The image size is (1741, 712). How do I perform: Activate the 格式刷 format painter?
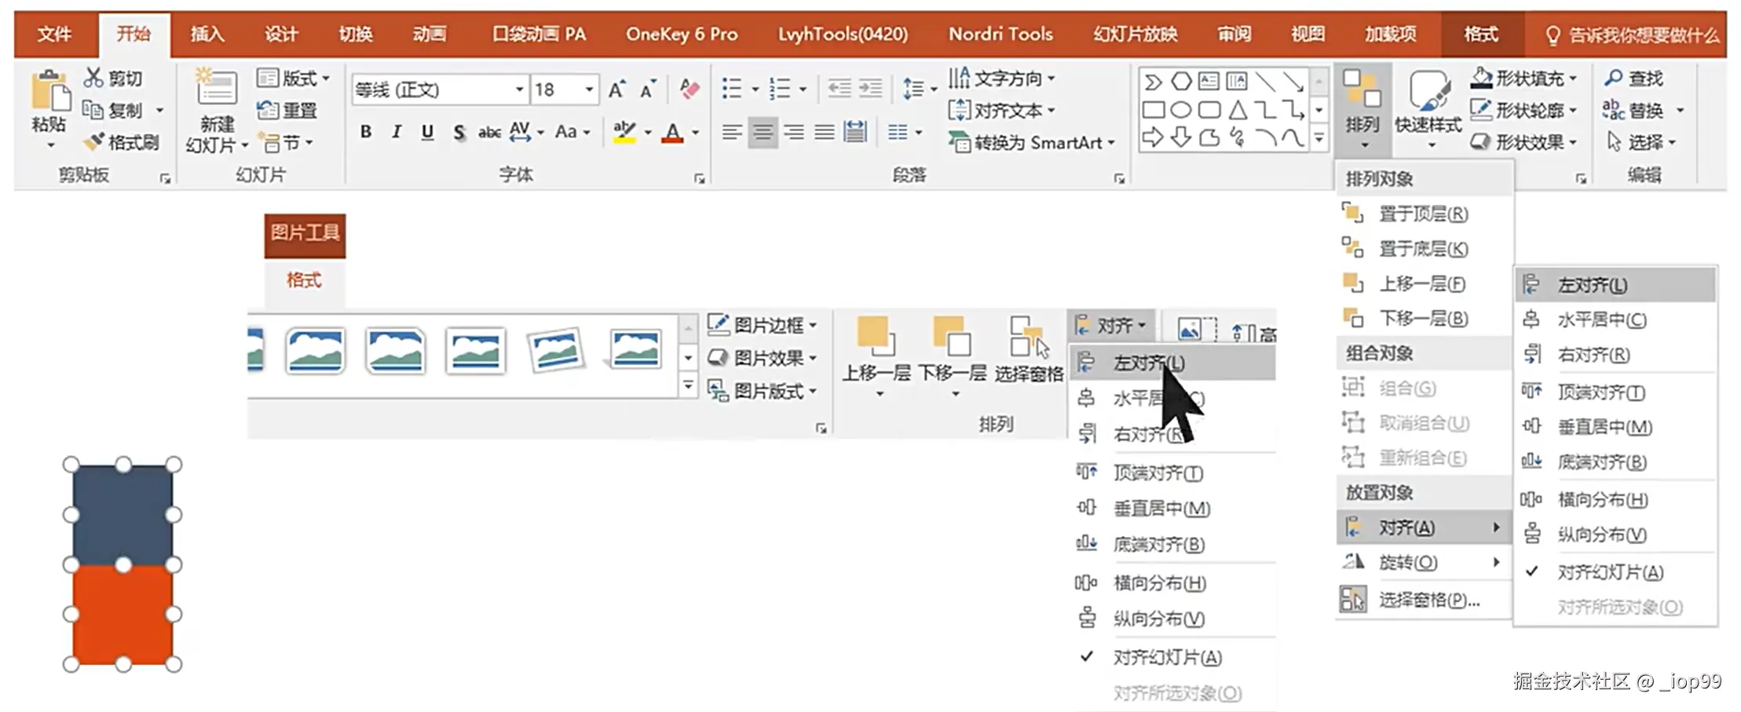pyautogui.click(x=121, y=142)
